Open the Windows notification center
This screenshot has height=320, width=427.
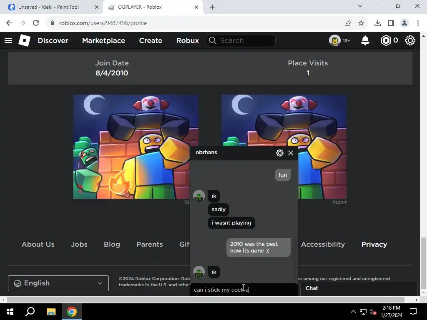[x=413, y=312]
